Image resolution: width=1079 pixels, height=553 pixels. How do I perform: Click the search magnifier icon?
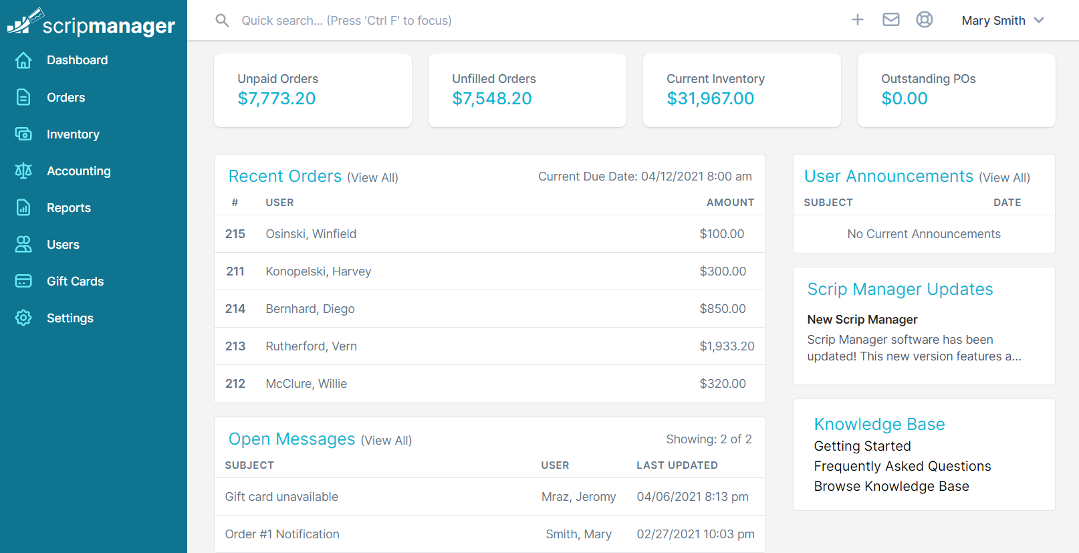(222, 21)
